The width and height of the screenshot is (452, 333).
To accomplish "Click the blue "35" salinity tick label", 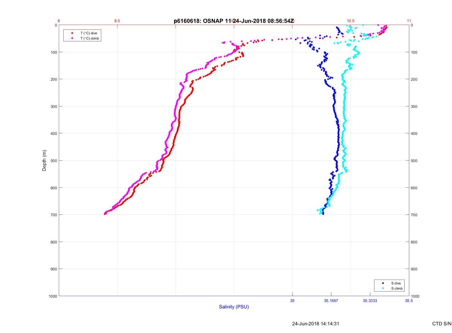I will 292,301.
